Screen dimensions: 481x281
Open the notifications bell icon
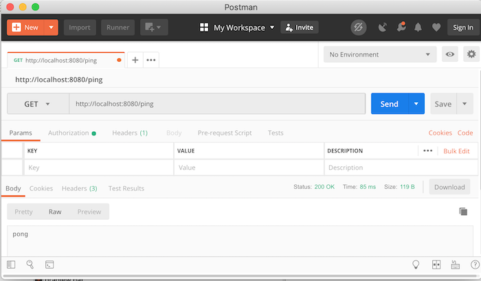(418, 27)
